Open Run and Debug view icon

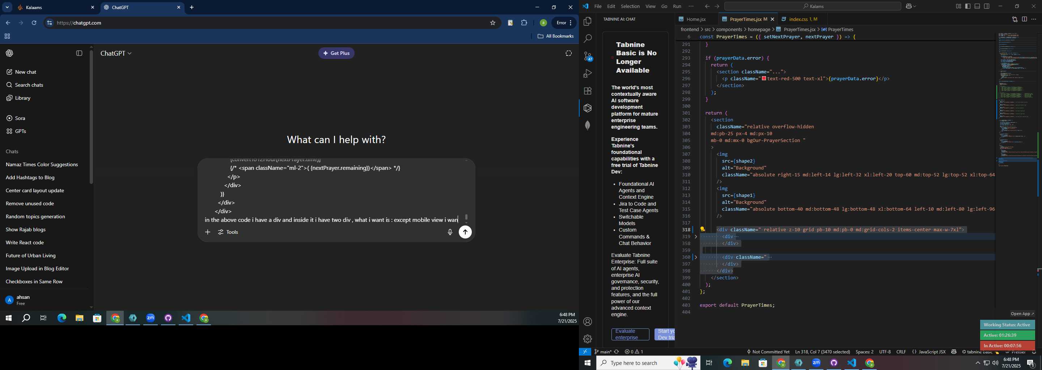pos(587,73)
